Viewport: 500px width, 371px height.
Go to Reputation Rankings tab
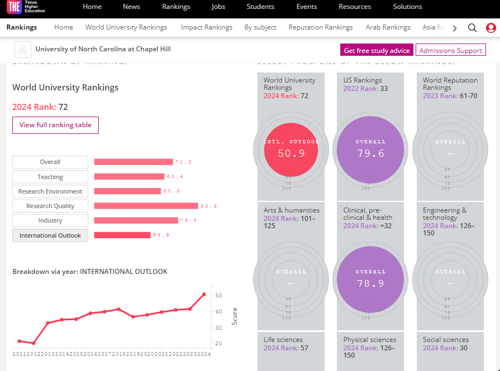pyautogui.click(x=321, y=27)
